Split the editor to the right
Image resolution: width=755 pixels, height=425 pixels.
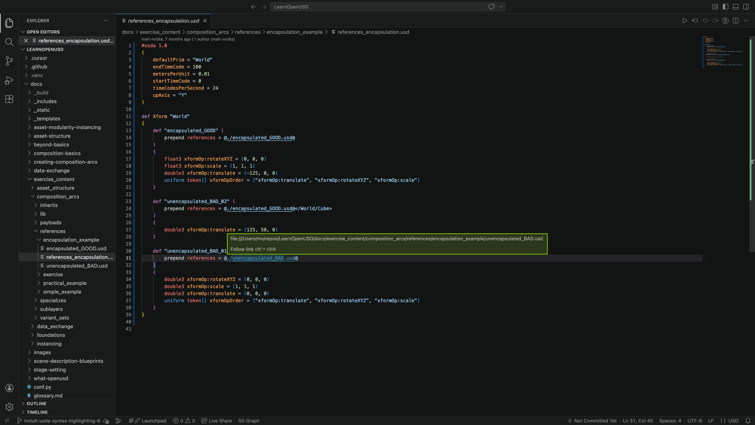click(x=736, y=21)
